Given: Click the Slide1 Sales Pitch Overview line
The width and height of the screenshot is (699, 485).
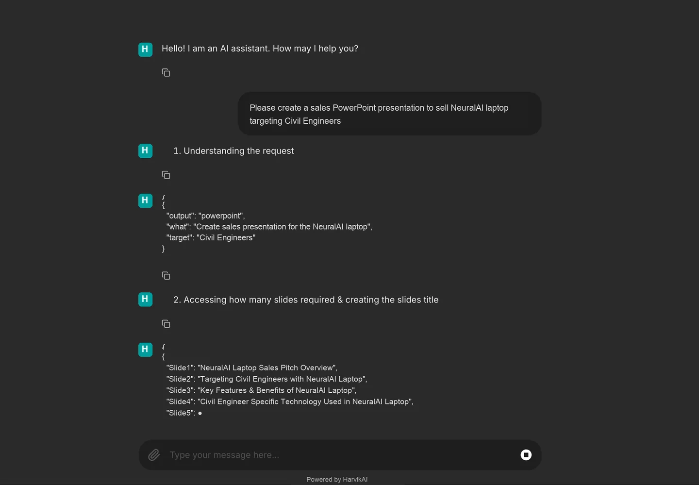Looking at the screenshot, I should point(251,368).
